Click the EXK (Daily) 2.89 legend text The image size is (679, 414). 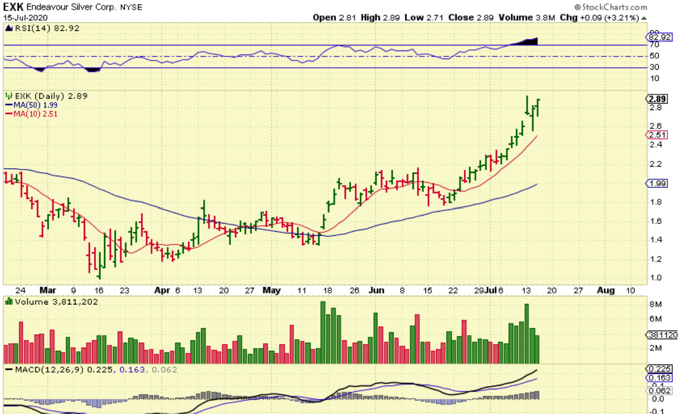click(51, 96)
